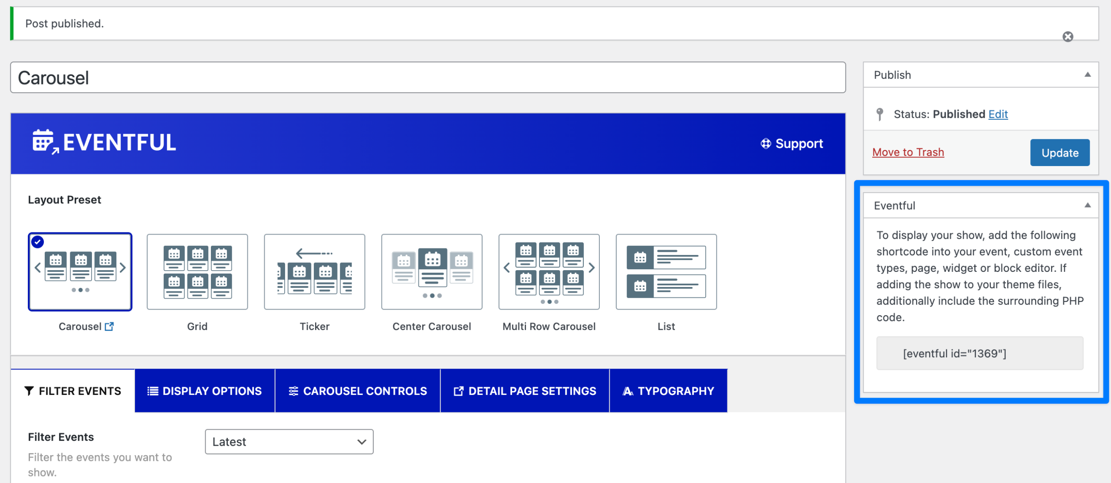Screen dimensions: 1111x483
Task: Collapse the Eventful shortcode panel
Action: click(1088, 206)
